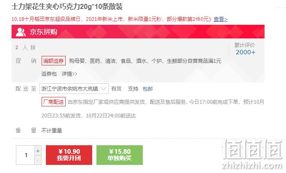Click the quantity input field
Screen dimensions: 286x173
pyautogui.click(x=25, y=155)
